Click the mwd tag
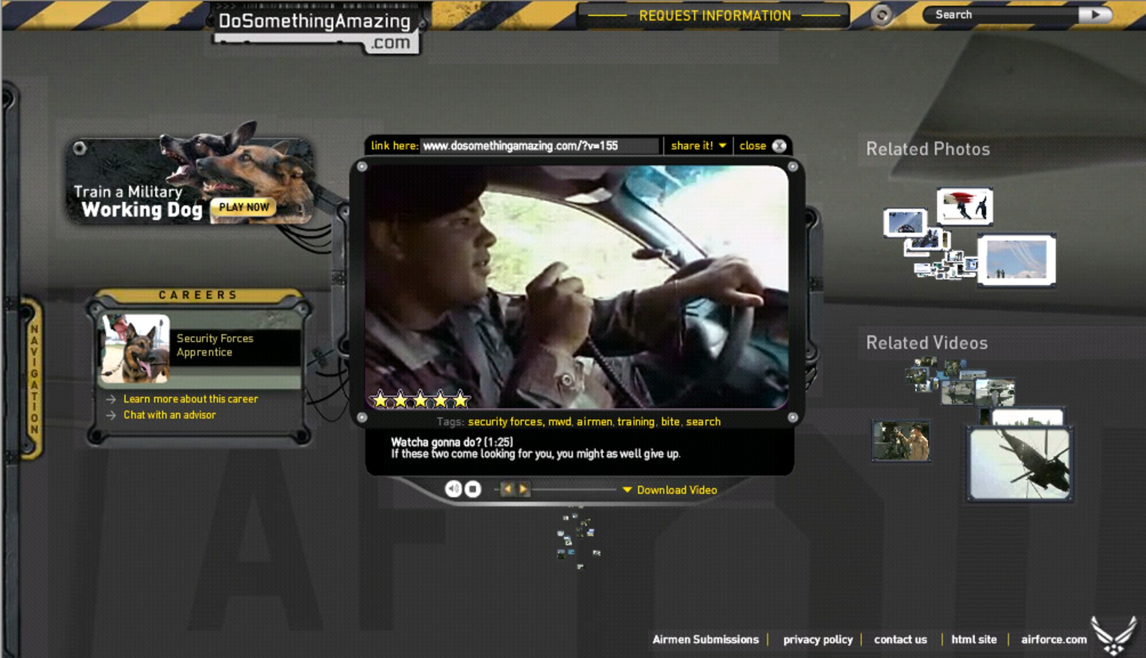Image resolution: width=1146 pixels, height=658 pixels. (559, 422)
